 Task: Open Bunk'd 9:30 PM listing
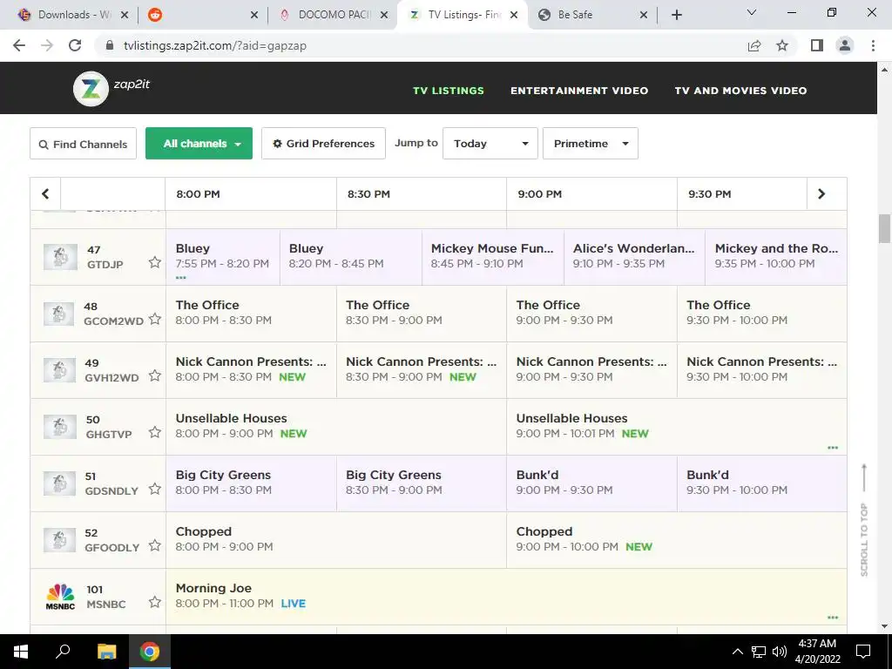pyautogui.click(x=761, y=483)
